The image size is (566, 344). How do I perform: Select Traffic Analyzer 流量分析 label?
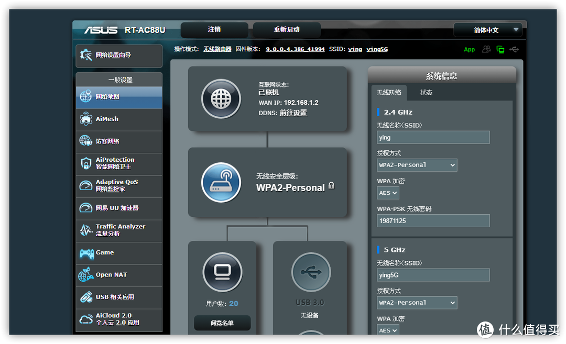(120, 230)
